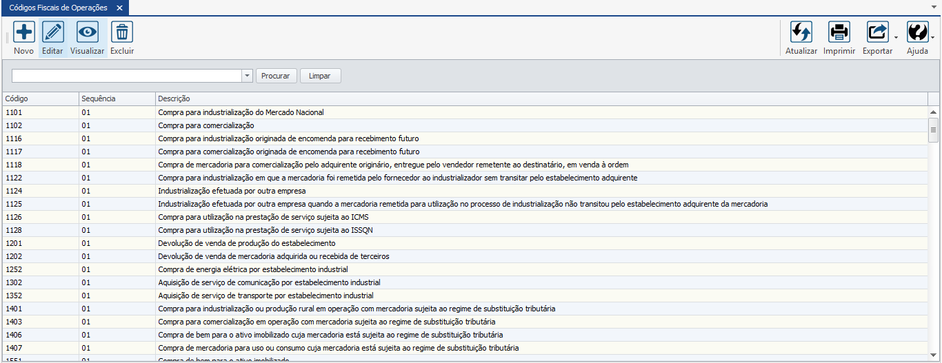Expand the Ajuda dropdown arrow

(x=933, y=39)
